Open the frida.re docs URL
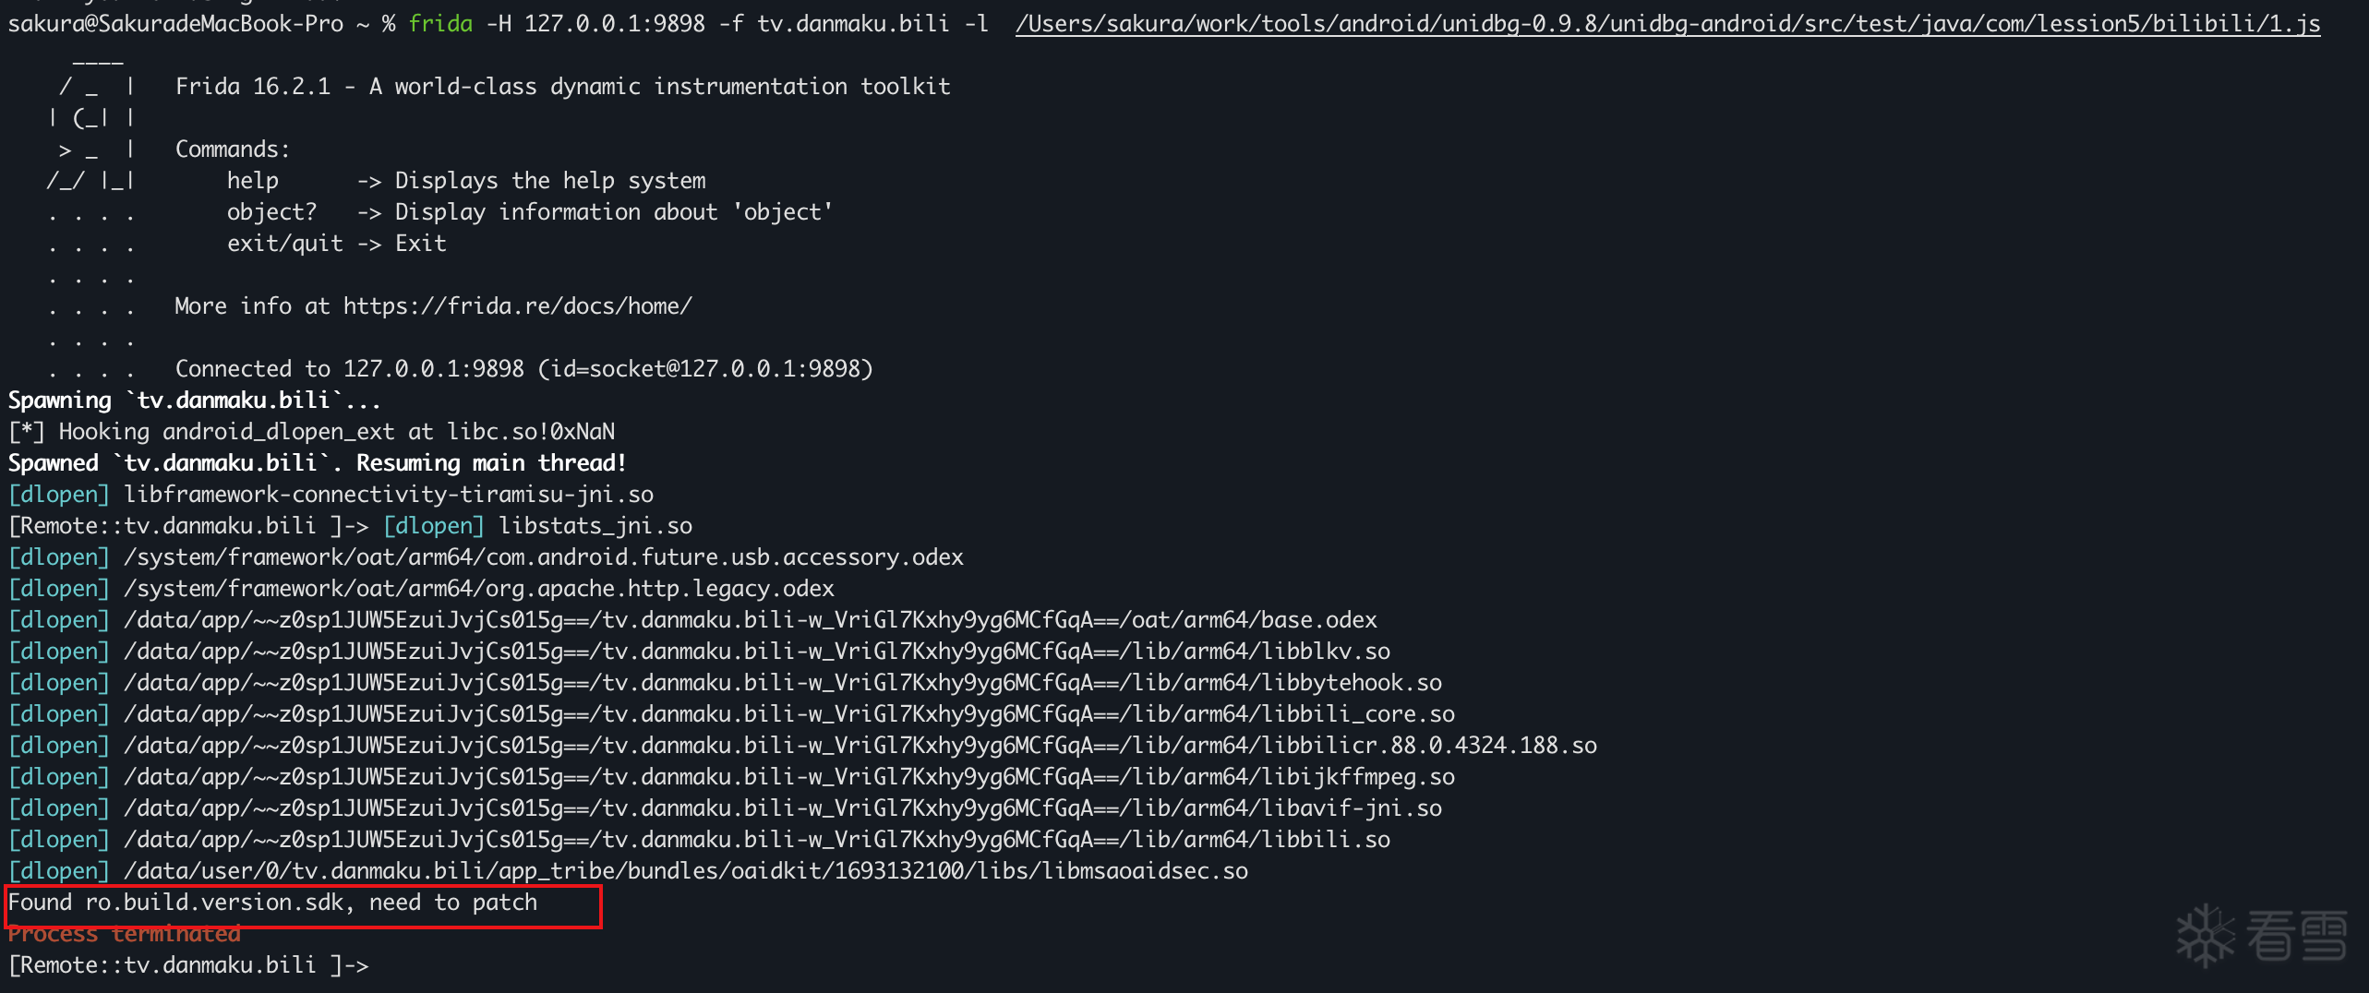 (517, 306)
